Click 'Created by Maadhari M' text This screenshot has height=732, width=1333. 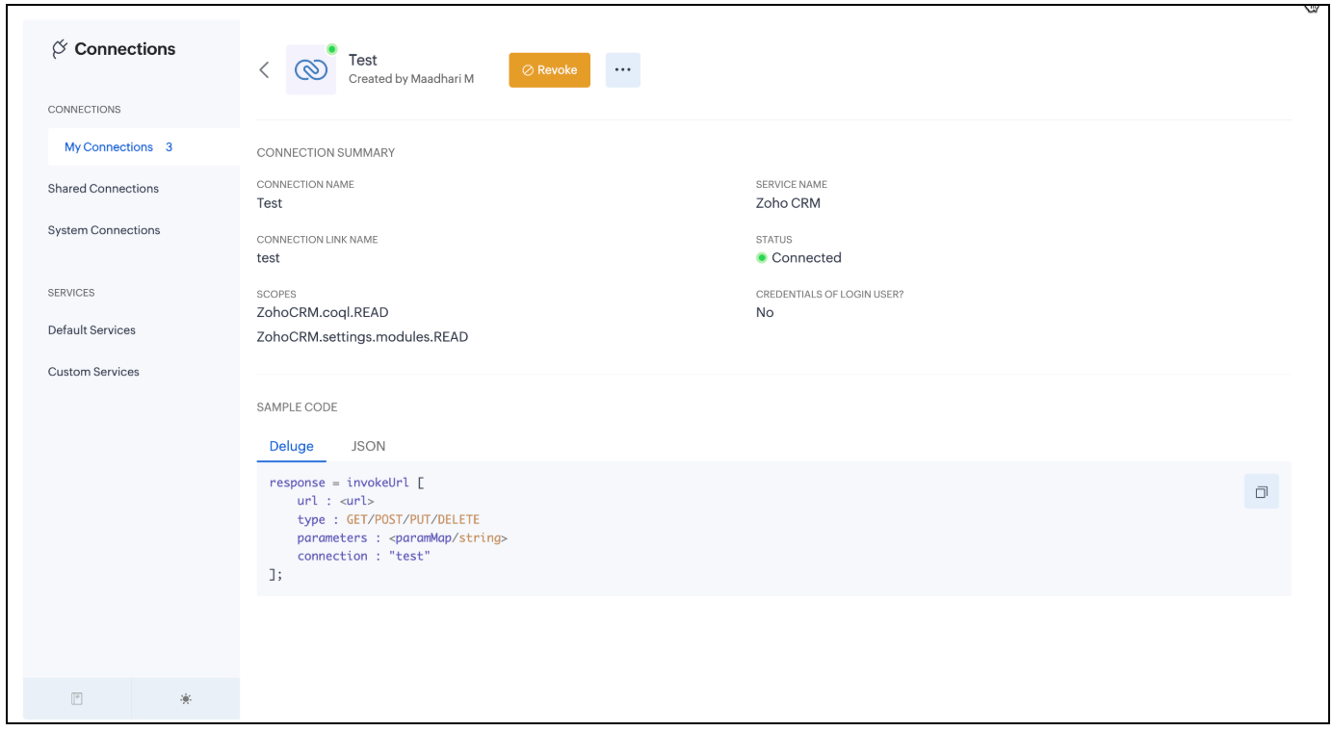411,79
